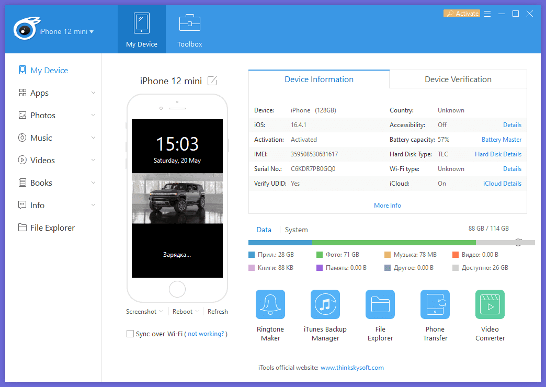Open Hard Disk Details link
Screen dimensions: 546x387
click(498, 154)
